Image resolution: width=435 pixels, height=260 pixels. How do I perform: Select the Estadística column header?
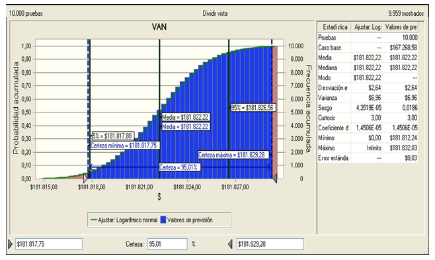pyautogui.click(x=335, y=27)
